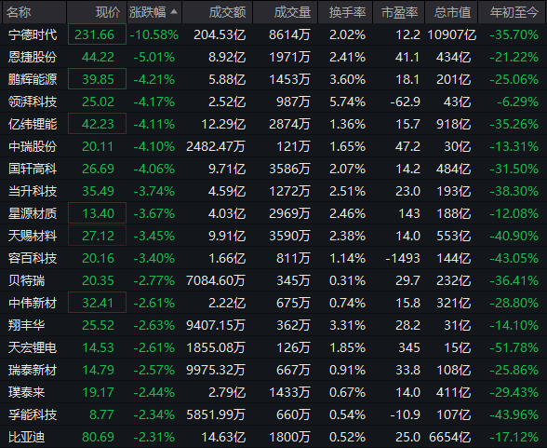
Task: Sort by the 换手率 column header
Action: (x=345, y=12)
